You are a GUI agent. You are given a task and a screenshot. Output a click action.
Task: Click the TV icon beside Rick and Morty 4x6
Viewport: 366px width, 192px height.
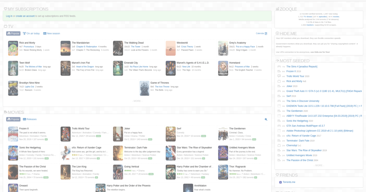click(x=279, y=81)
